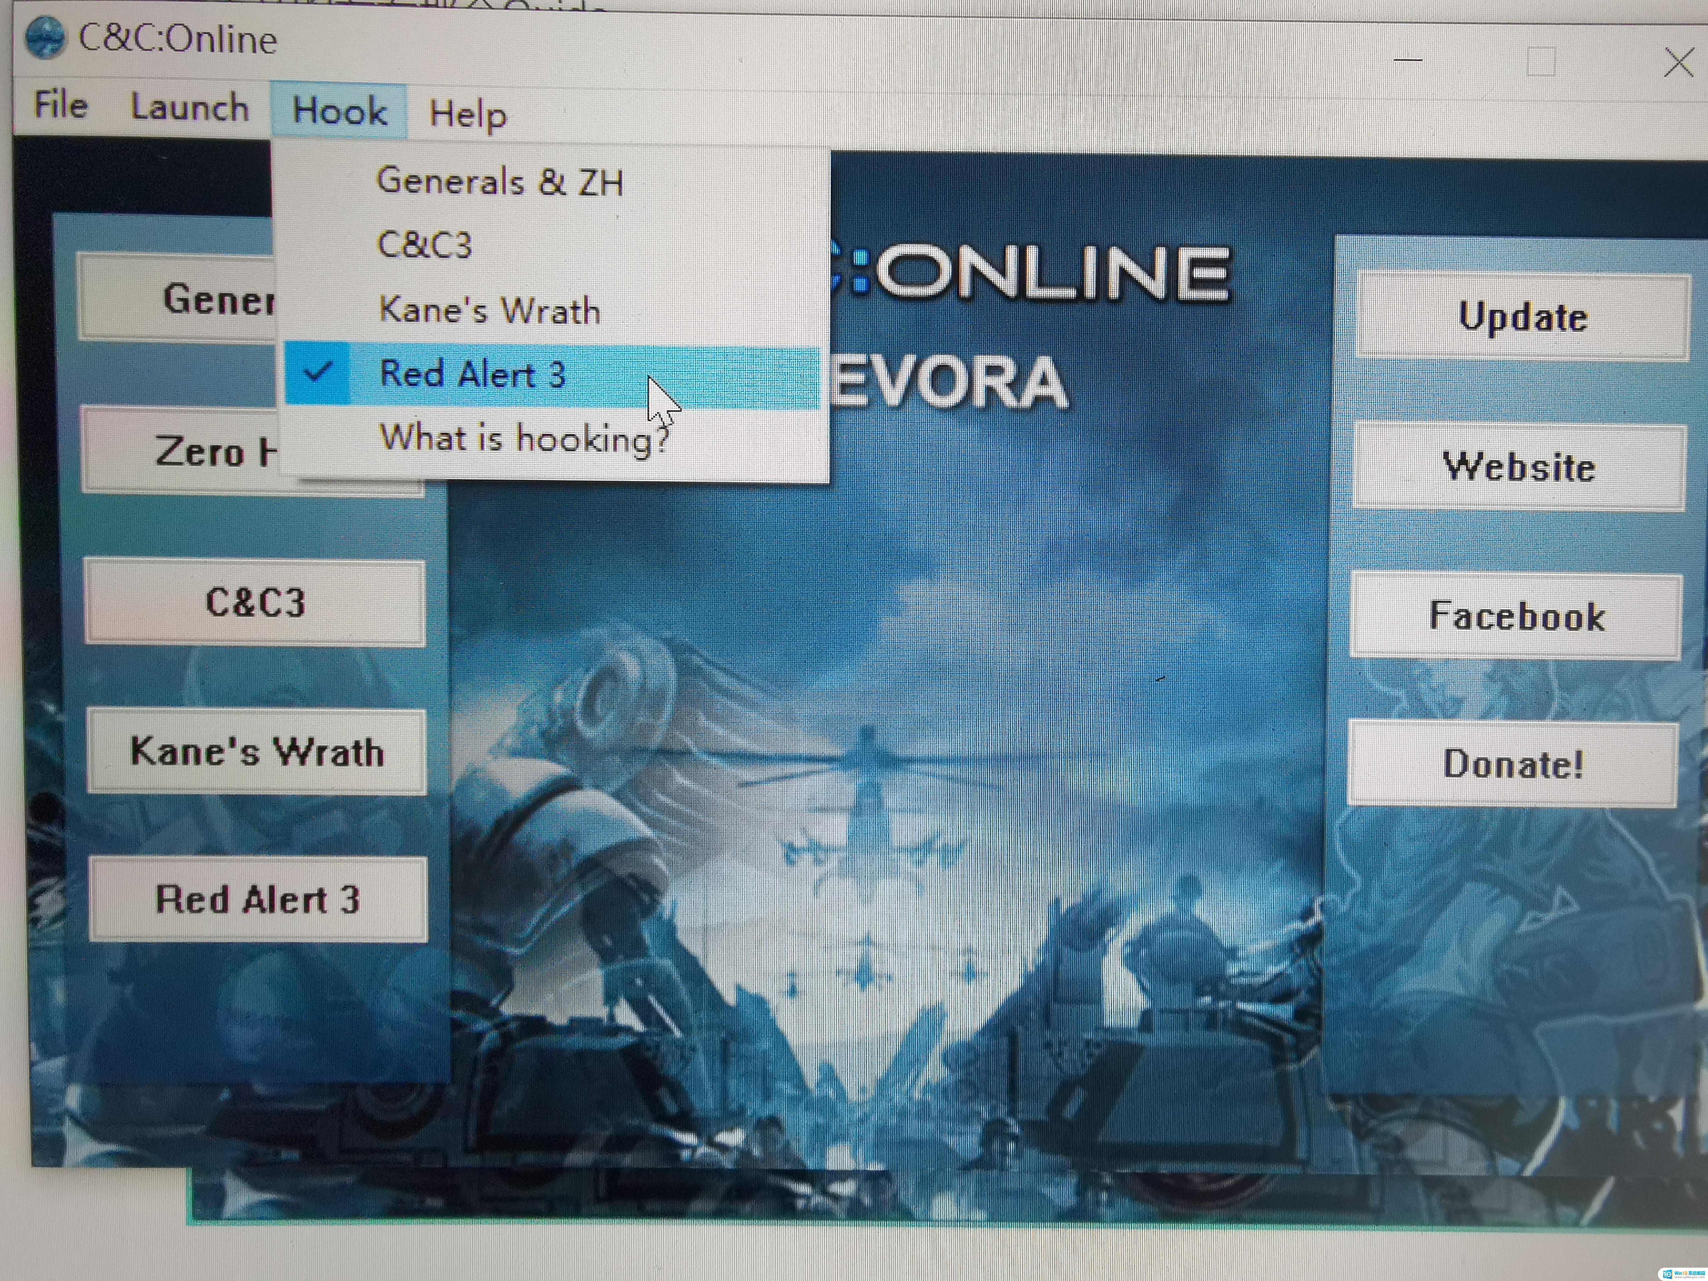Open the Facebook button

tap(1517, 615)
